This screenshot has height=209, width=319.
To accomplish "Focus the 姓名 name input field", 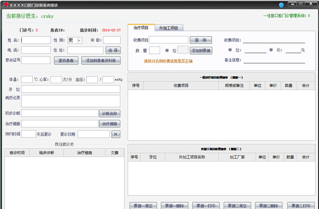I will [x=36, y=40].
